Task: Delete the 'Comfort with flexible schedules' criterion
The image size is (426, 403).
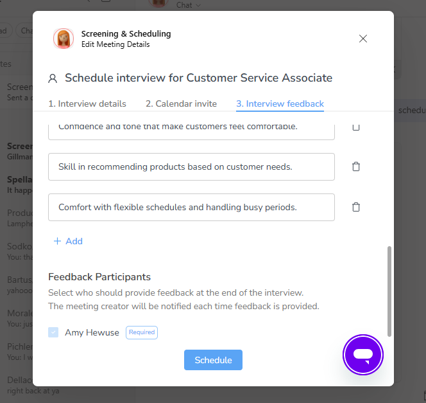Action: 356,207
